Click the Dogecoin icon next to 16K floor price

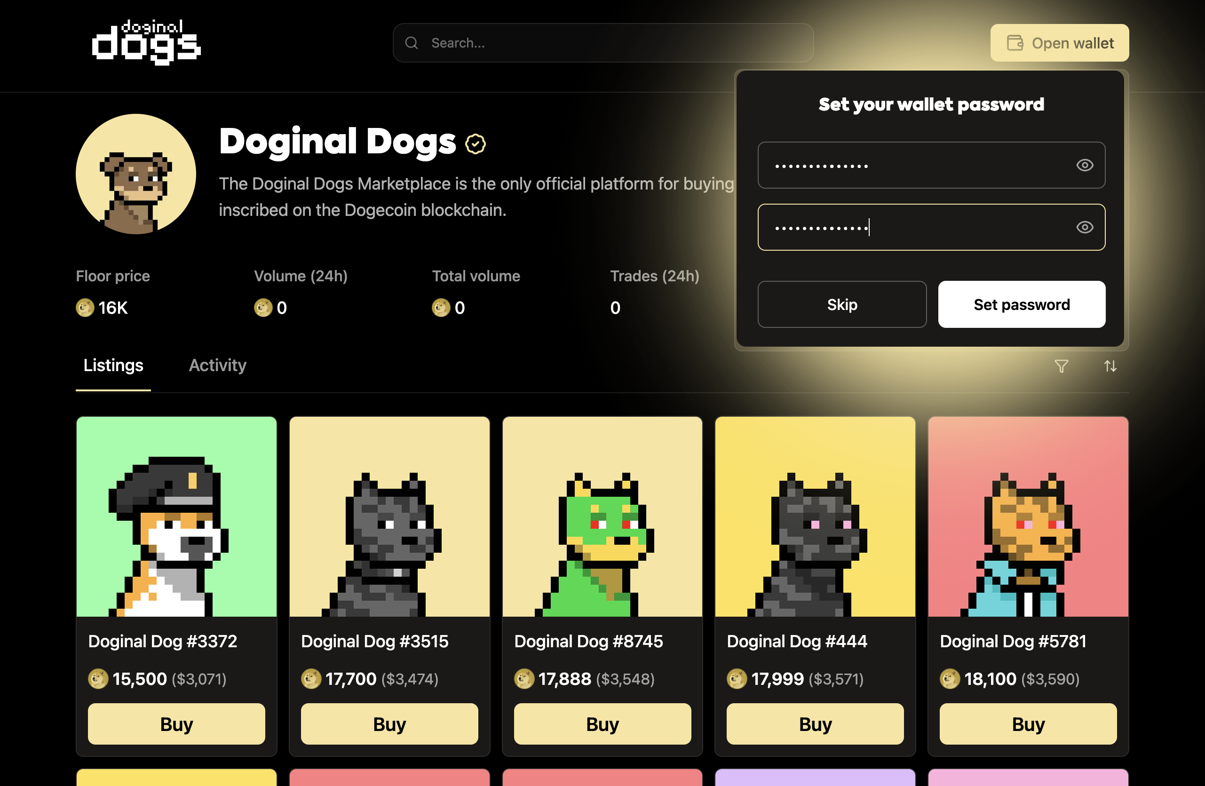85,308
